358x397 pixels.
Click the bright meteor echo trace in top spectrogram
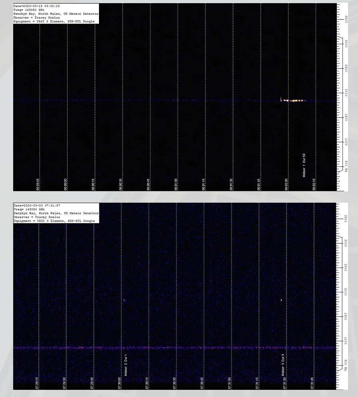click(x=293, y=100)
